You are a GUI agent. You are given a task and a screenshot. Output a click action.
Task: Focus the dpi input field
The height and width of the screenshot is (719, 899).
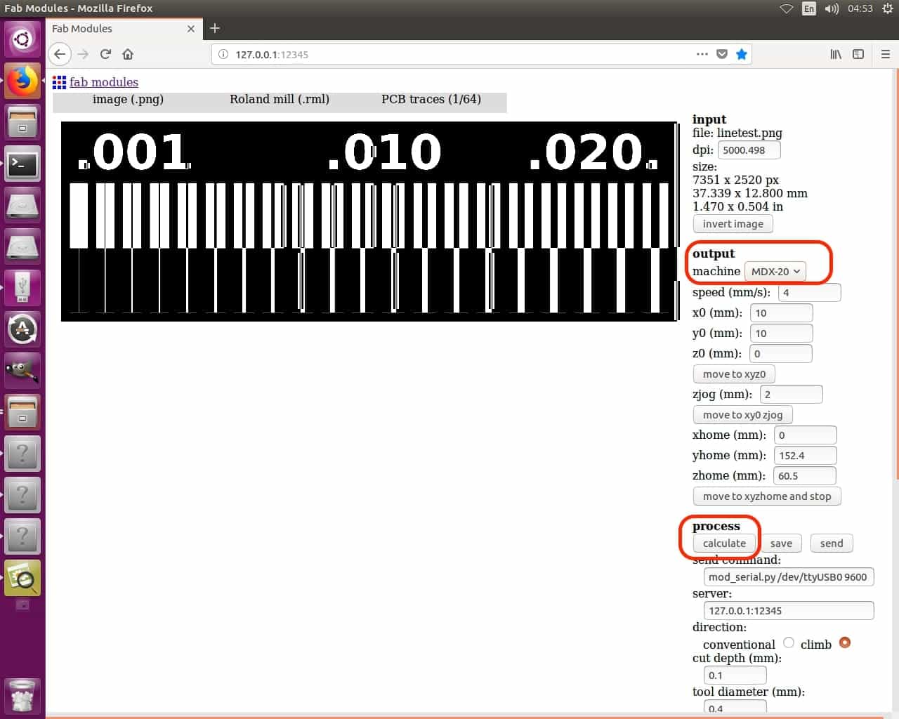tap(749, 150)
